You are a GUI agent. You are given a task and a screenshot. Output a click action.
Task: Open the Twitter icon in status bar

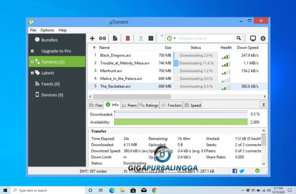pyautogui.click(x=242, y=171)
